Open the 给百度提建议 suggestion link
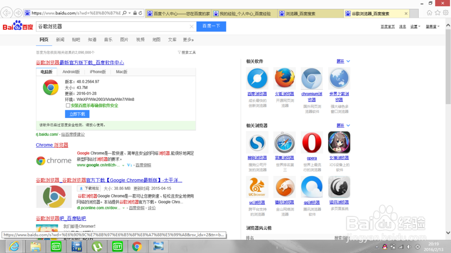Viewport: 451px width, 253px height. coord(73,135)
